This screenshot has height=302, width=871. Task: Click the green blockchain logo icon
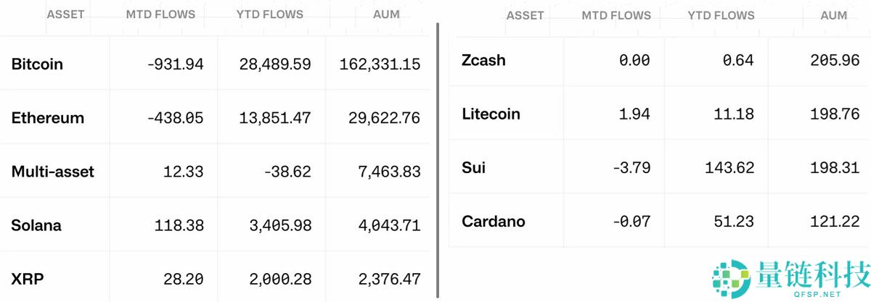pos(731,278)
